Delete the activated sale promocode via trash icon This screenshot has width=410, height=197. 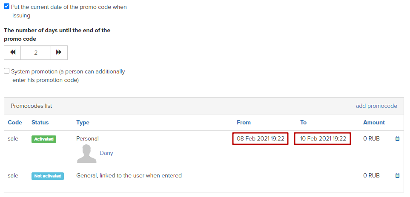(397, 139)
